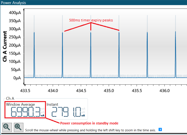
Task: Select the current peak near 434.5 seconds
Action: 91,55
